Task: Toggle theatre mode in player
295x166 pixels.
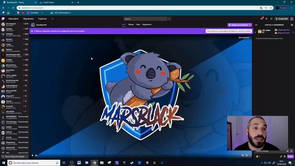Action: pos(246,155)
